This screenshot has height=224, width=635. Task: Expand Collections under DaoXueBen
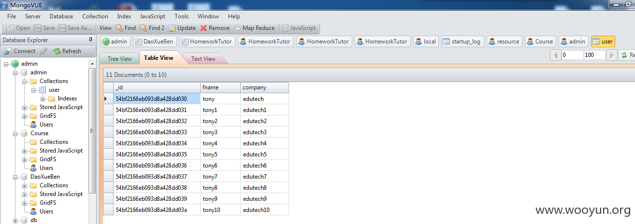coord(25,185)
